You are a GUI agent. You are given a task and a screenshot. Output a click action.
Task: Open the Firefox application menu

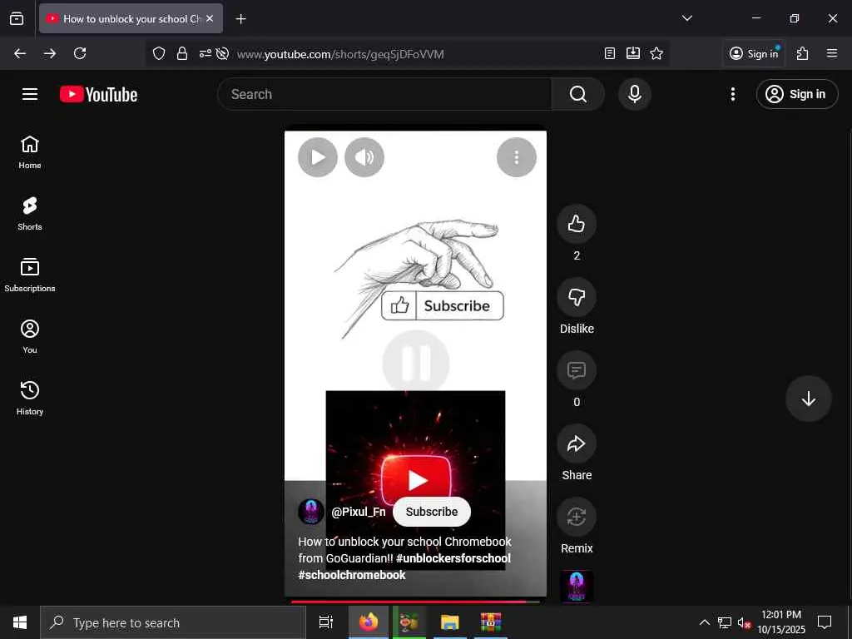(x=832, y=53)
